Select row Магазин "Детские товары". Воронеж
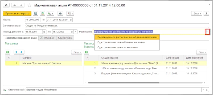This screenshot has width=213, height=96. 43,63
